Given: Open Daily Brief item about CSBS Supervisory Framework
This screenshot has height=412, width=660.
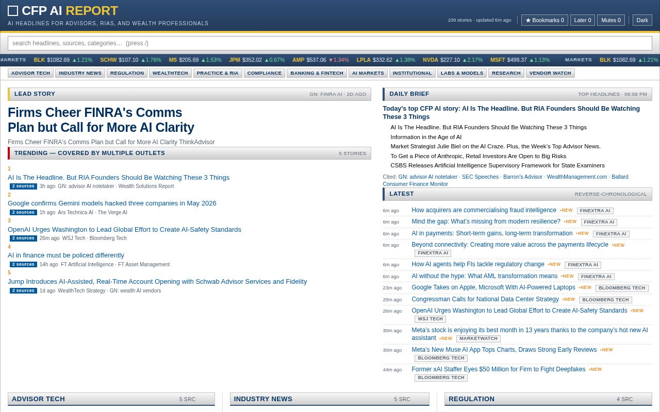Looking at the screenshot, I should [x=498, y=165].
